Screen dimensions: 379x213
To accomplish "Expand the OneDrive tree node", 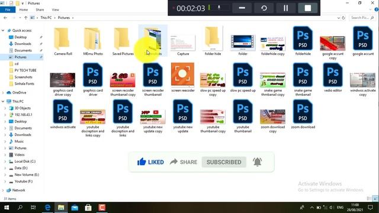I will coord(3,92).
